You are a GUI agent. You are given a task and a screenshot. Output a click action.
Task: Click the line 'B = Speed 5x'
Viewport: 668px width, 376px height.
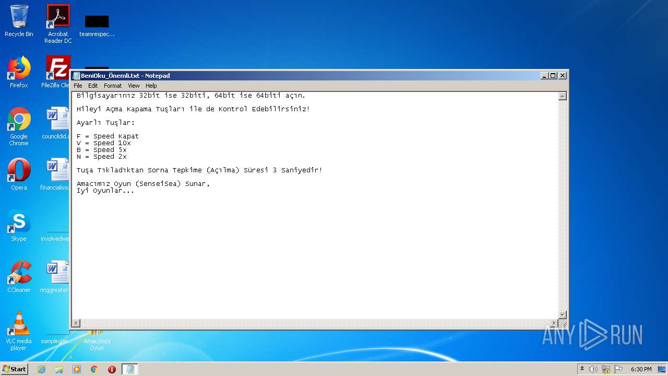[x=101, y=150]
